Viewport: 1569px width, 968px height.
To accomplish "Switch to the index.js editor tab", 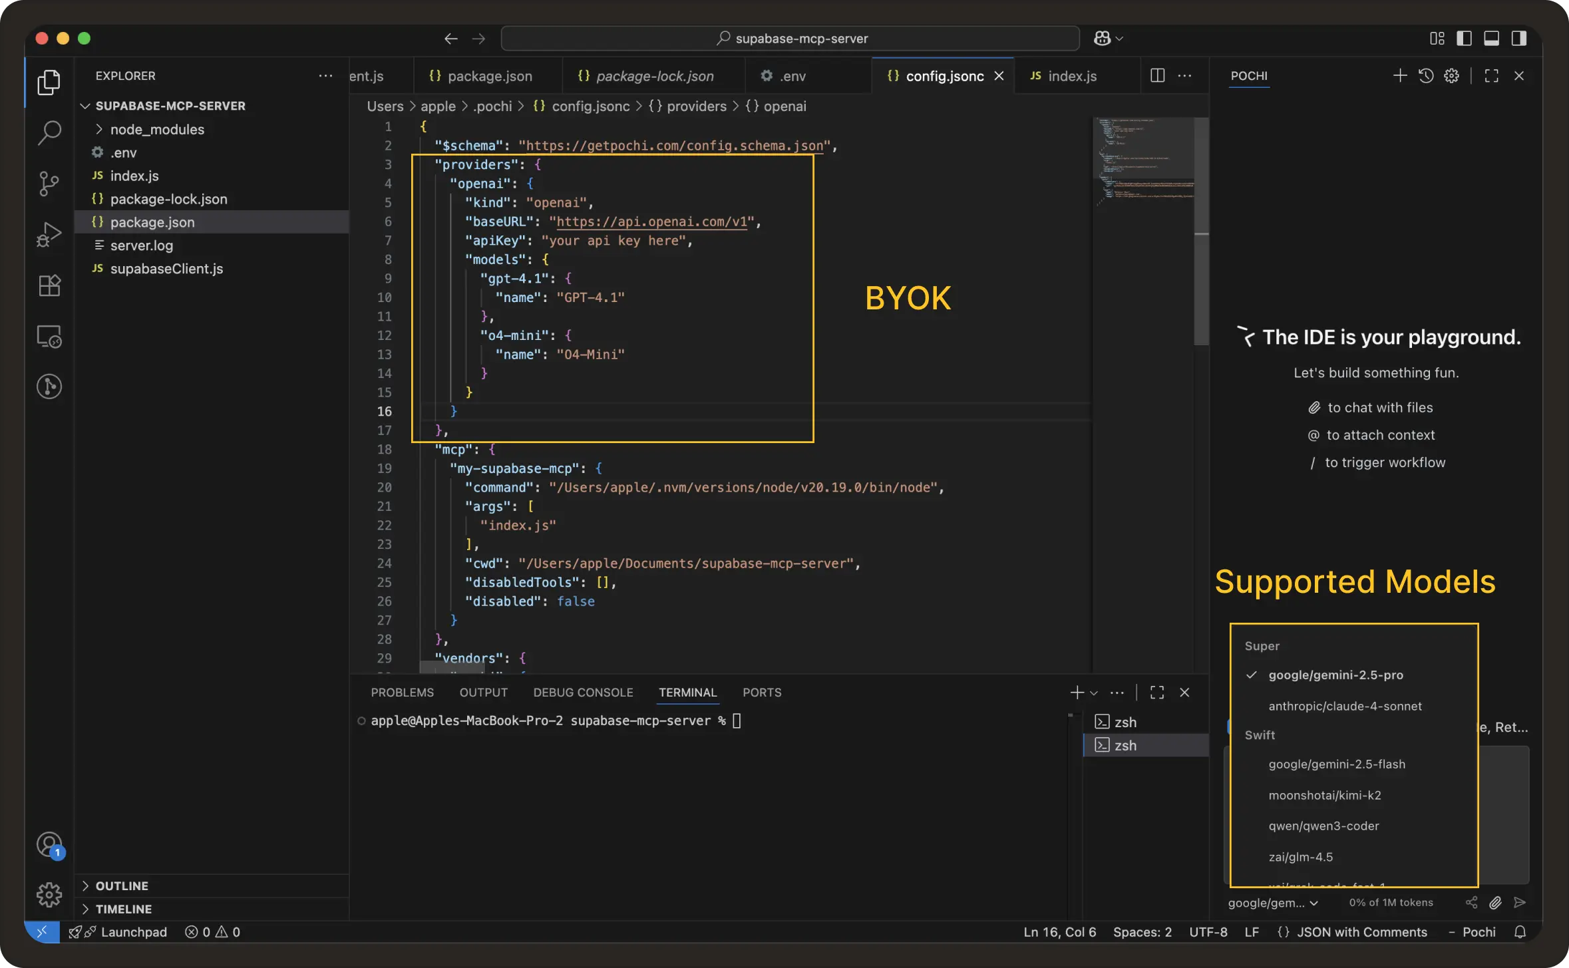I will [x=1071, y=76].
